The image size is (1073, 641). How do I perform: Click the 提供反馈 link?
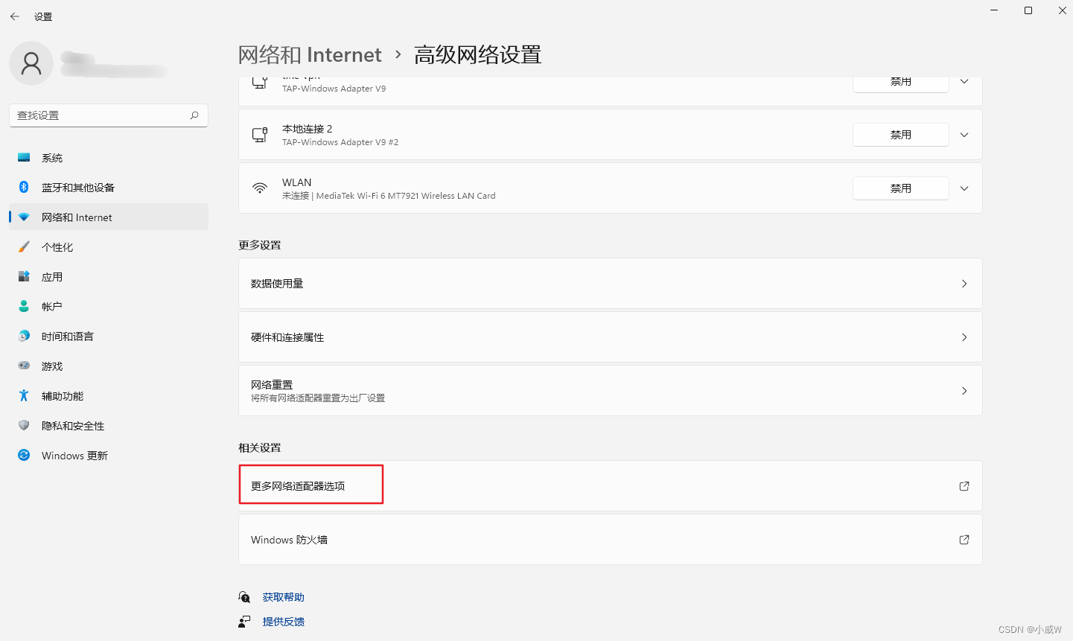[284, 622]
